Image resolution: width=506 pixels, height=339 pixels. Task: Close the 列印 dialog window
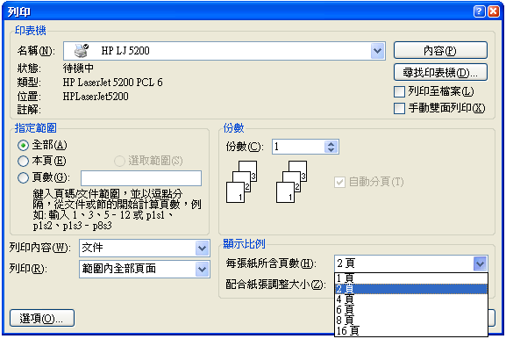click(494, 11)
